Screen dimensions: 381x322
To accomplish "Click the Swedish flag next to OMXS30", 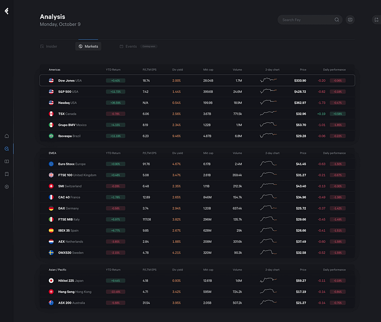I will coord(51,252).
